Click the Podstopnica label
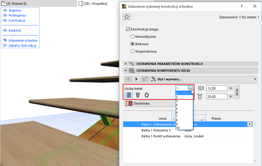This screenshot has height=166, width=262. tap(17, 15)
